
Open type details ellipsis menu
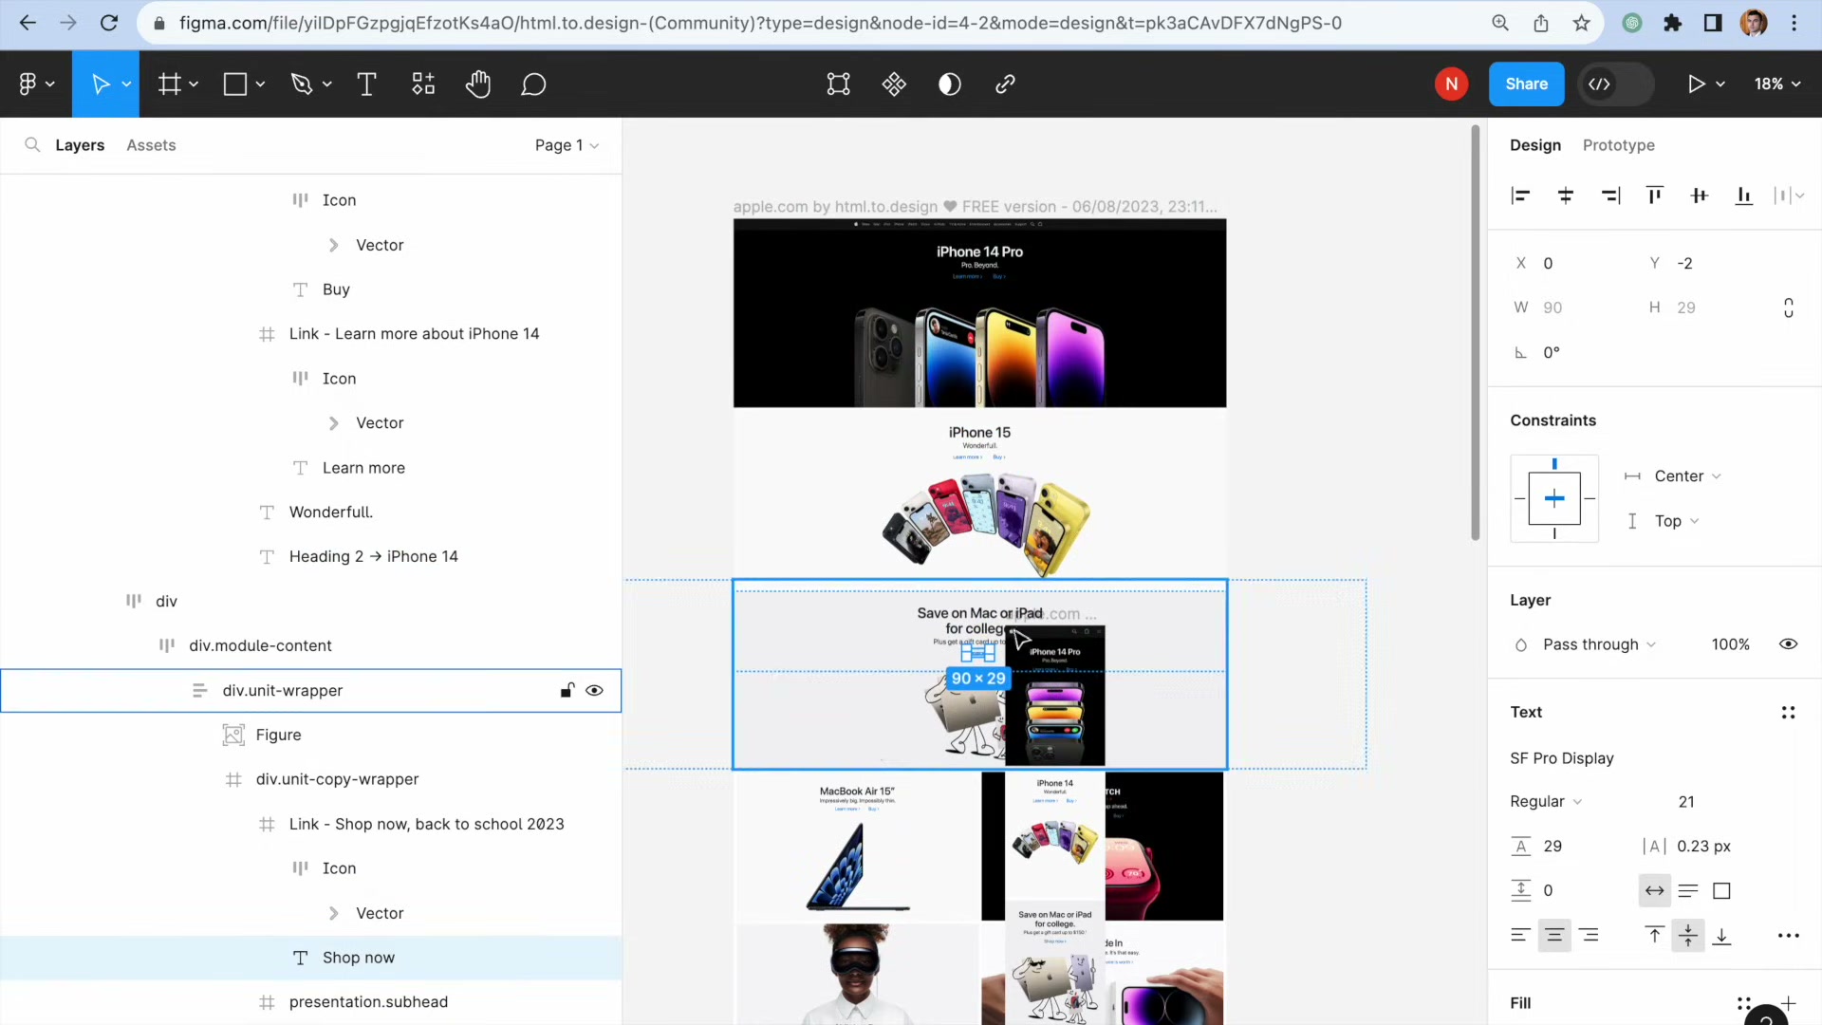click(1788, 936)
